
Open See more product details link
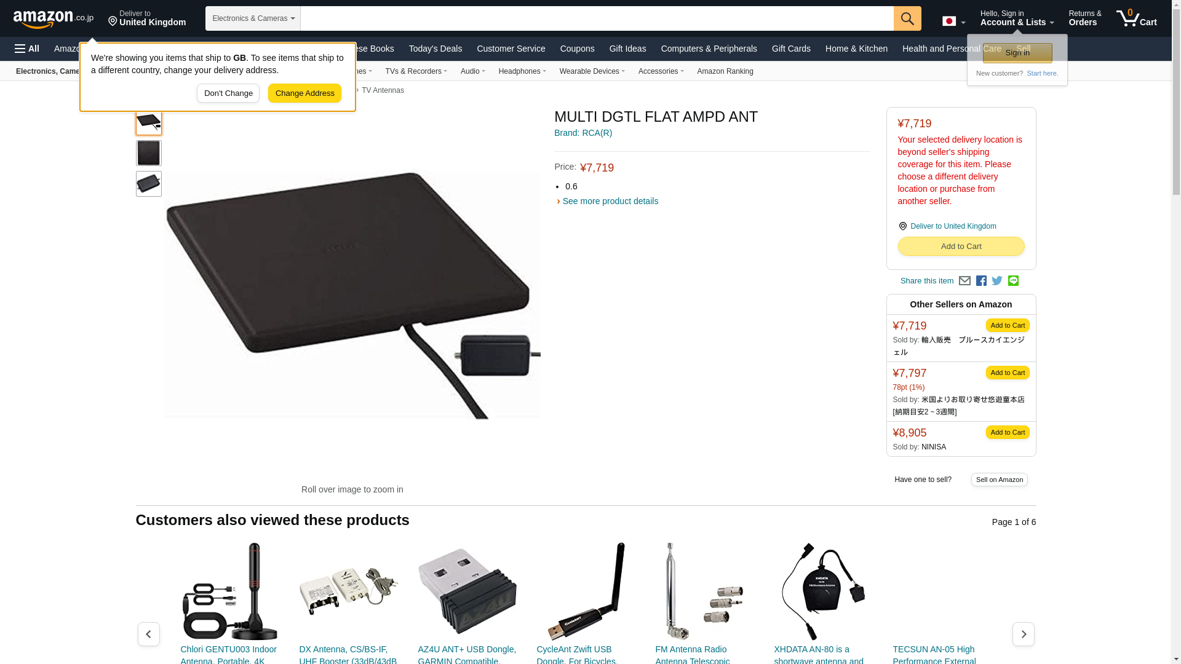pyautogui.click(x=610, y=201)
